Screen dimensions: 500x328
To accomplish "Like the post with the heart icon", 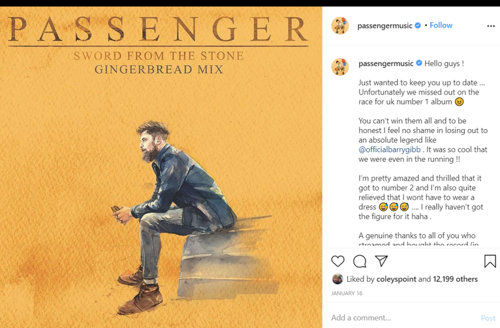I will click(337, 261).
